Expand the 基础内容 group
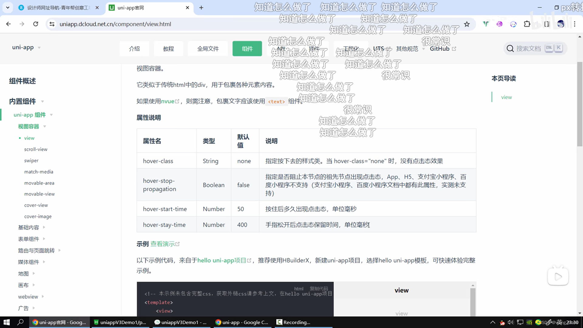The height and width of the screenshot is (328, 583). click(x=32, y=227)
